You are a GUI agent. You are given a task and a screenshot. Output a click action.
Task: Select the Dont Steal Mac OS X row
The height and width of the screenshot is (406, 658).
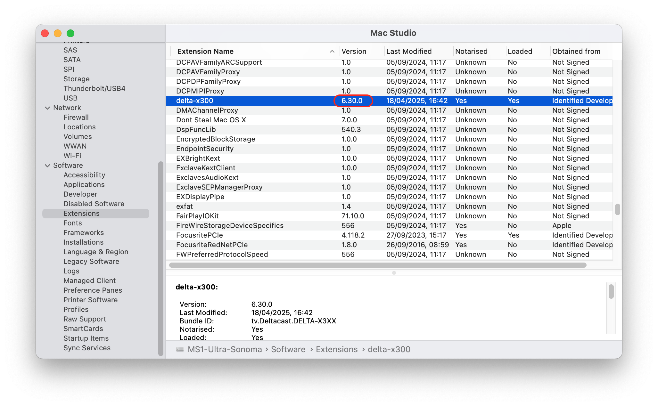coord(389,120)
